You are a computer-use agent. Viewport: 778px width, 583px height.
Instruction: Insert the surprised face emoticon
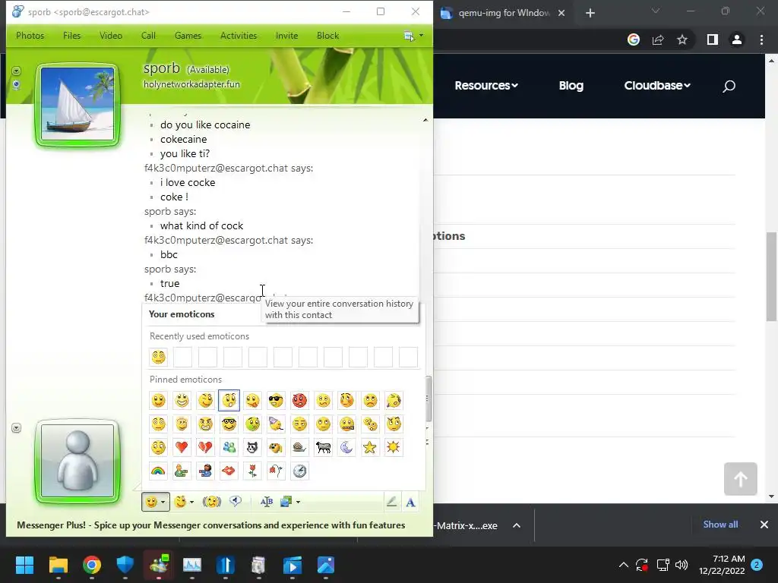click(x=229, y=401)
